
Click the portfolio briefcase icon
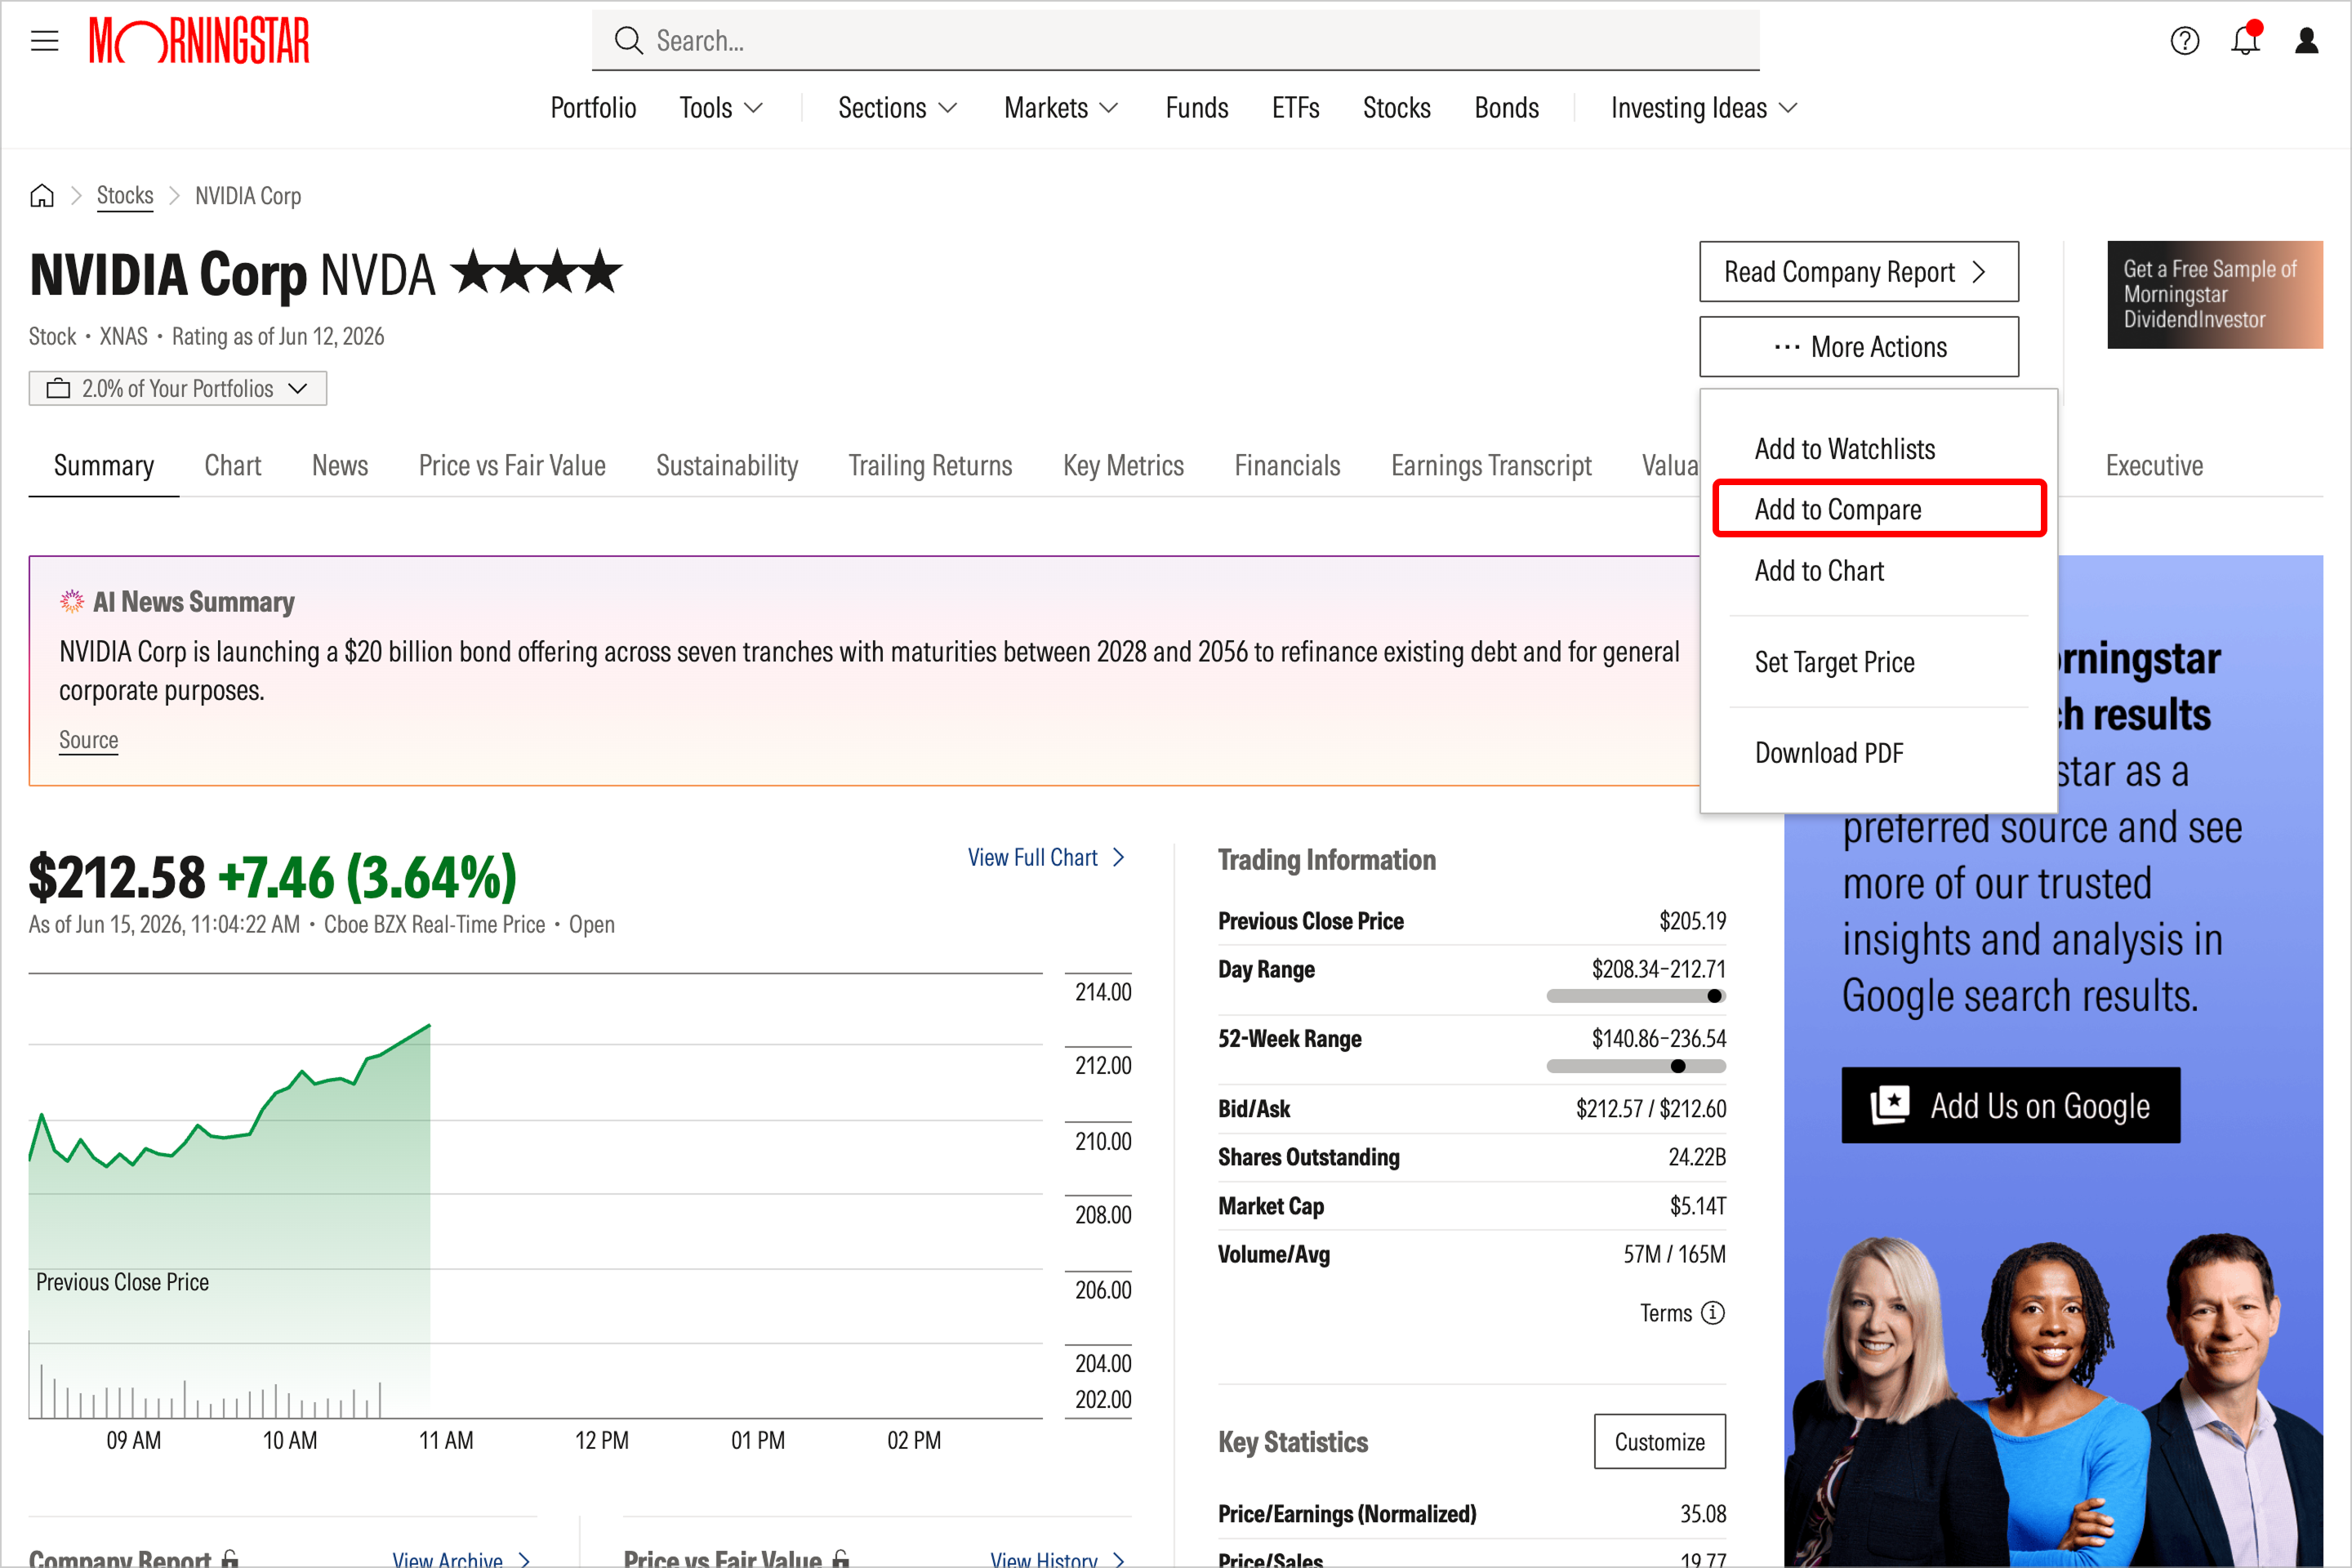59,388
